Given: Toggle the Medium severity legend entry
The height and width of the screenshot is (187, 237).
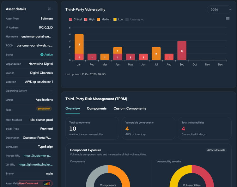Looking at the screenshot, I should point(104,20).
